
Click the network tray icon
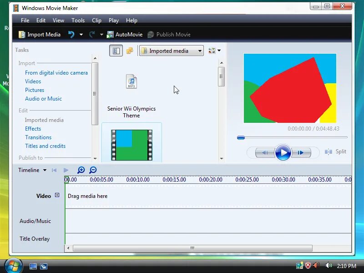point(299,265)
